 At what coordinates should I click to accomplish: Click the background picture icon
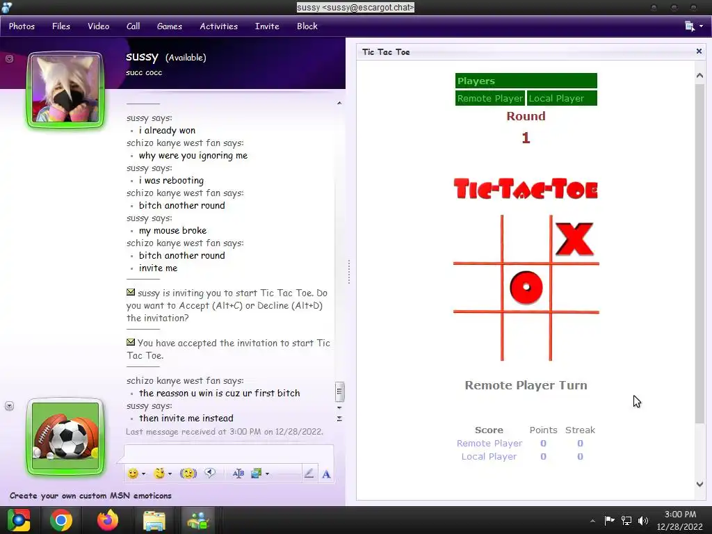coord(256,474)
